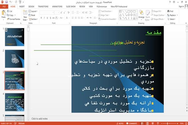188x125 pixels.
Task: Click the Replace button
Action: pos(172,15)
